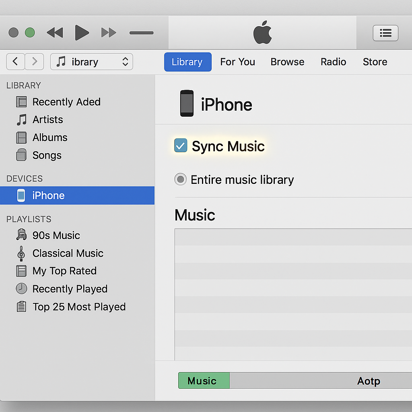The height and width of the screenshot is (412, 412).
Task: Click the music note icon in the media selector
Action: coord(61,62)
